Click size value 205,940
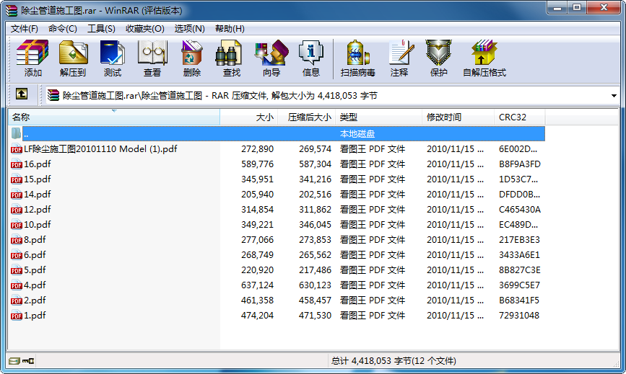Screen dimensions: 626x374 coord(258,195)
